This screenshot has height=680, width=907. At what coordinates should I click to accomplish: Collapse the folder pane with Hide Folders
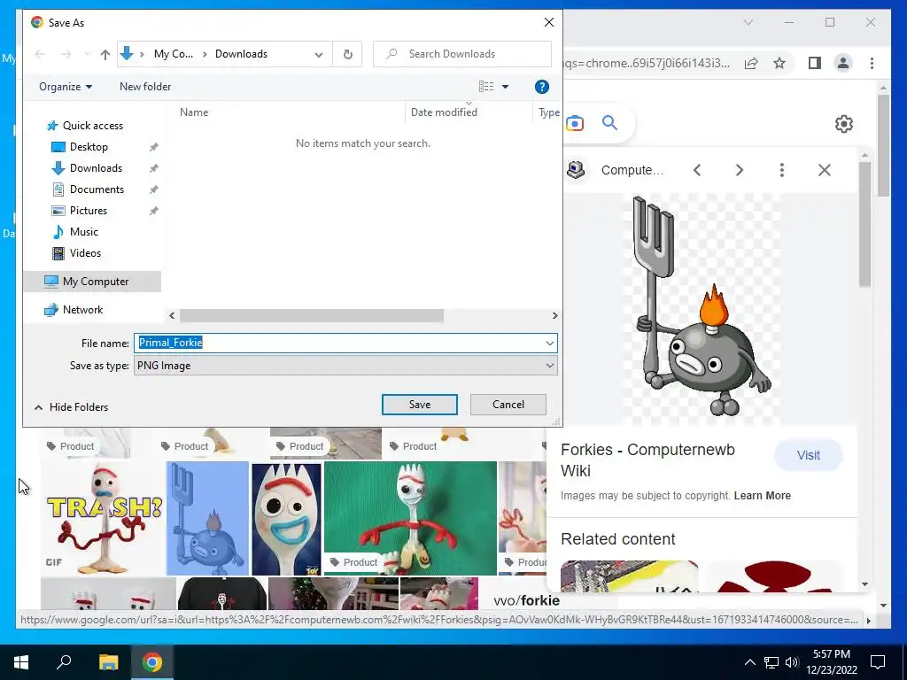click(71, 407)
